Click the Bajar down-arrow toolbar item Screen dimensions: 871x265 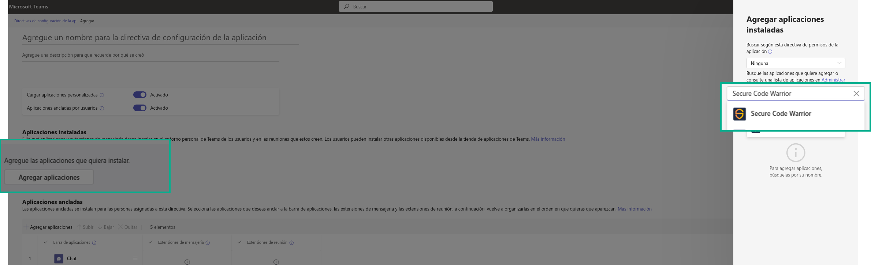pyautogui.click(x=106, y=227)
